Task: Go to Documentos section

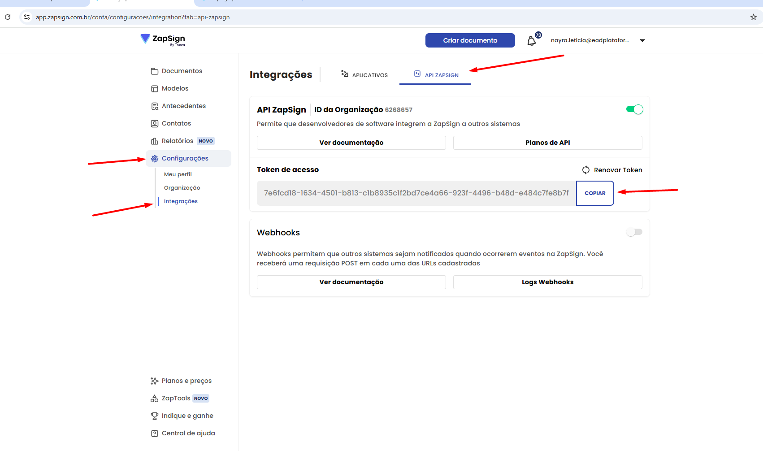Action: 182,71
